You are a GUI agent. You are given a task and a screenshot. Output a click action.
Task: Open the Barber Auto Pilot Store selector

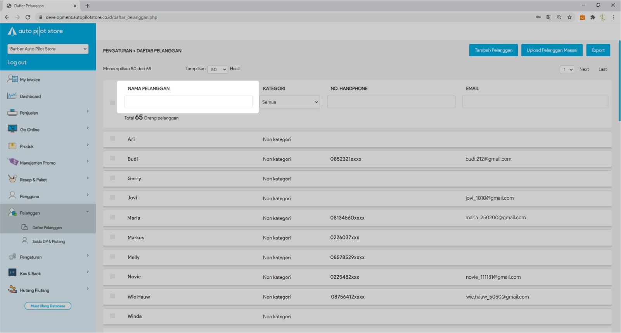coord(48,49)
